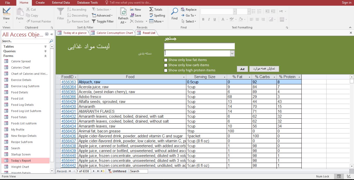Open the View button in the ribbon

(6, 15)
